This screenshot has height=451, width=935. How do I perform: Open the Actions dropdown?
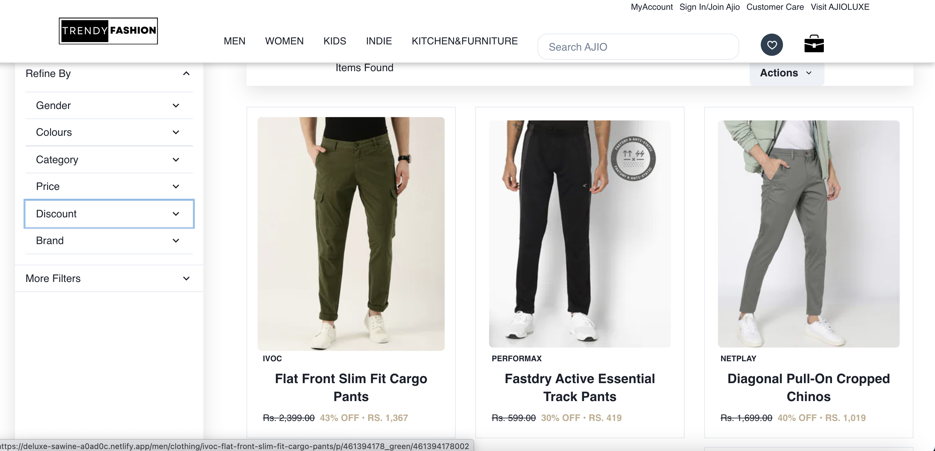coord(786,73)
